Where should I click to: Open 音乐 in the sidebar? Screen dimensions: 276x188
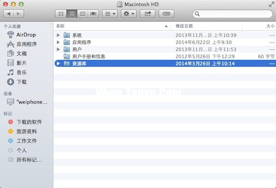17,72
